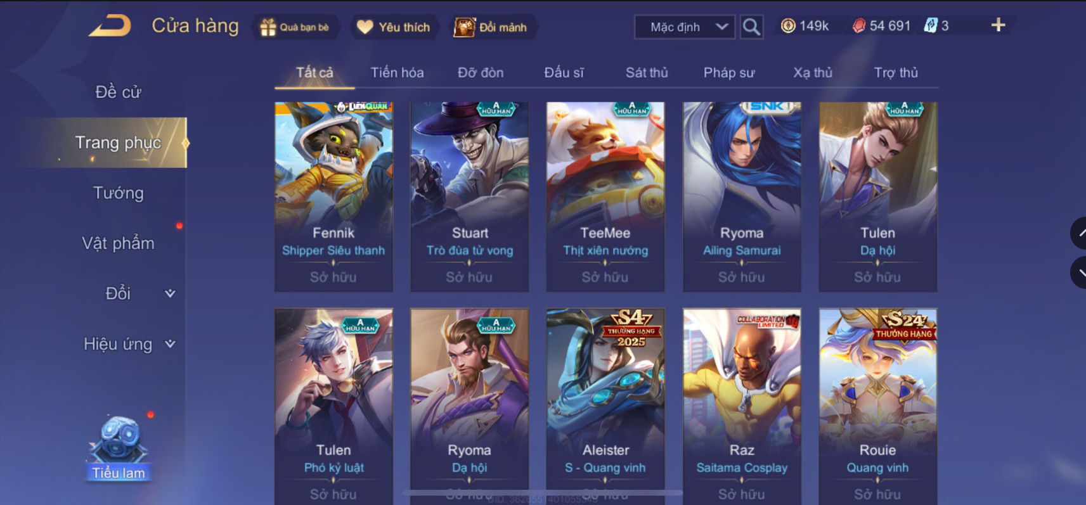This screenshot has height=505, width=1086.
Task: Click the gold coin 149k balance
Action: [x=805, y=26]
